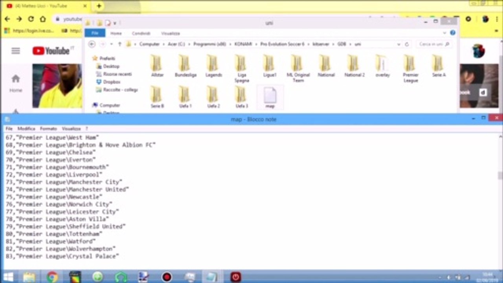Viewport: 503px width, 283px height.
Task: Switch to the Visualizza ribbon tab in Explorer
Action: click(x=171, y=33)
